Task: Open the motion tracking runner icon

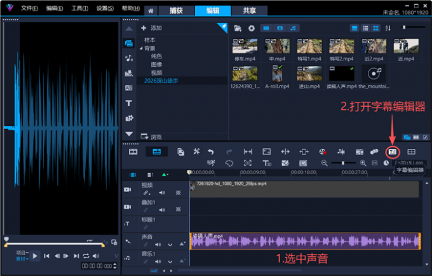Action: pyautogui.click(x=212, y=163)
